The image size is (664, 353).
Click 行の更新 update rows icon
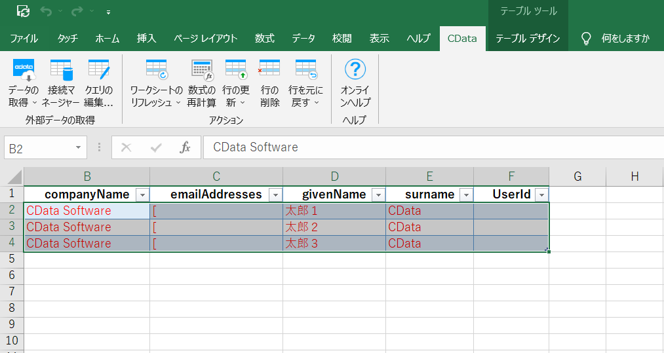[x=236, y=69]
